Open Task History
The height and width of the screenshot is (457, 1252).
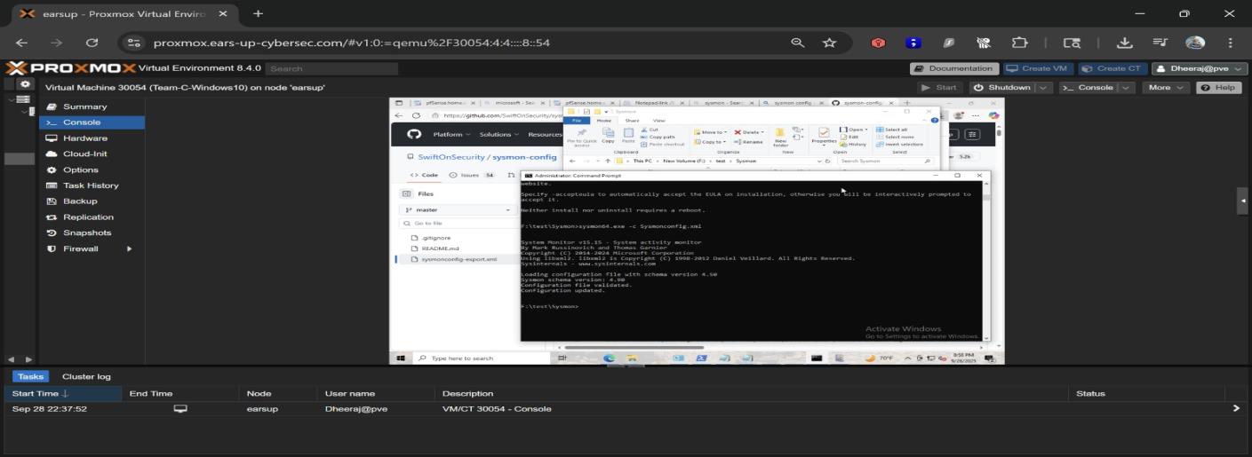pyautogui.click(x=92, y=185)
